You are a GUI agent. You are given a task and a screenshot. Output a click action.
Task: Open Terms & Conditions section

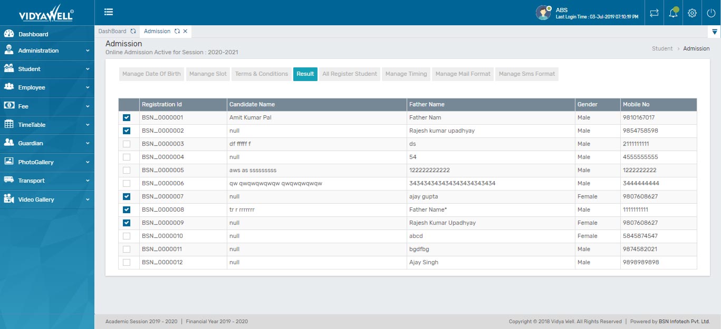pyautogui.click(x=262, y=74)
